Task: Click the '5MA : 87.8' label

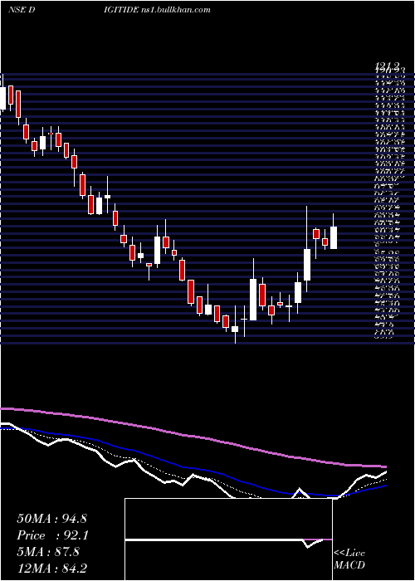Action: [x=48, y=552]
